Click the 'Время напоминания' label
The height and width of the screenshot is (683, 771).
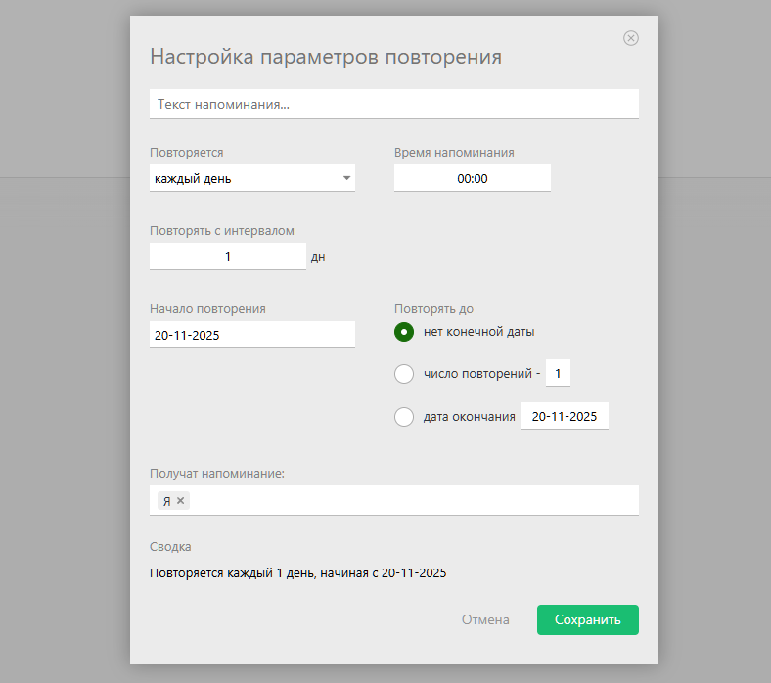click(454, 153)
